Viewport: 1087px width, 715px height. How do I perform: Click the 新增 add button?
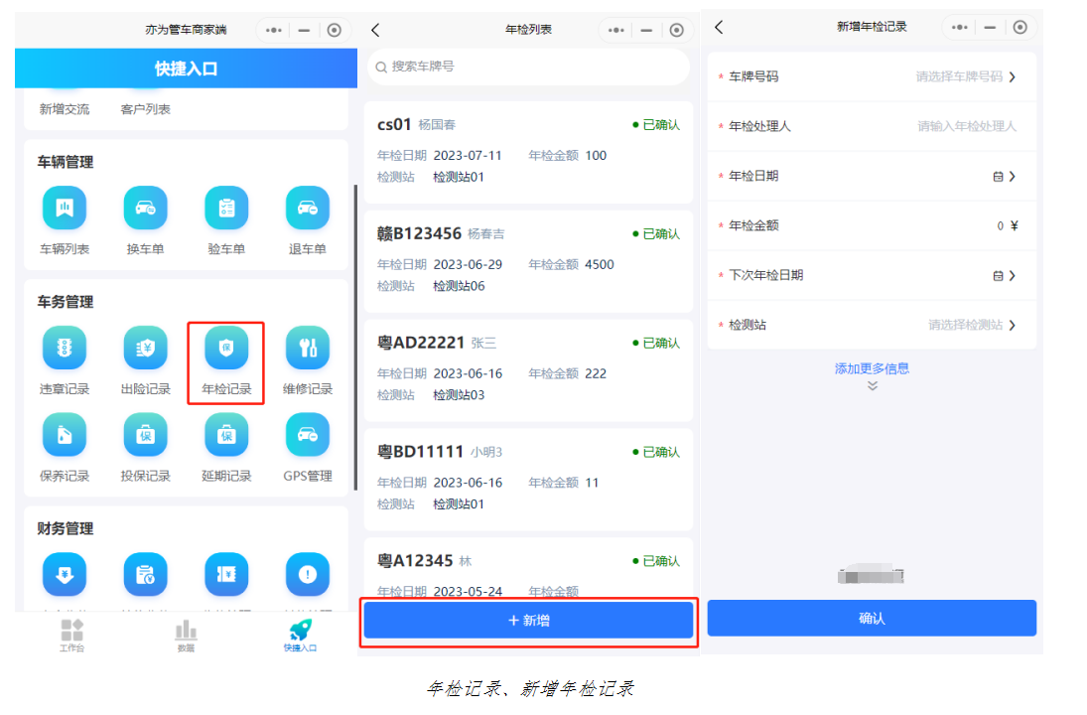click(x=528, y=621)
